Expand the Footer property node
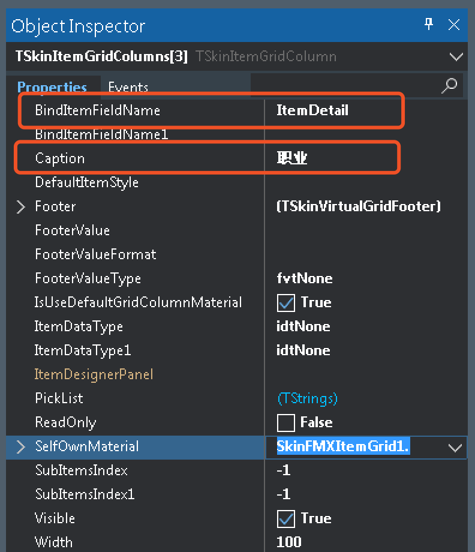 click(x=21, y=206)
